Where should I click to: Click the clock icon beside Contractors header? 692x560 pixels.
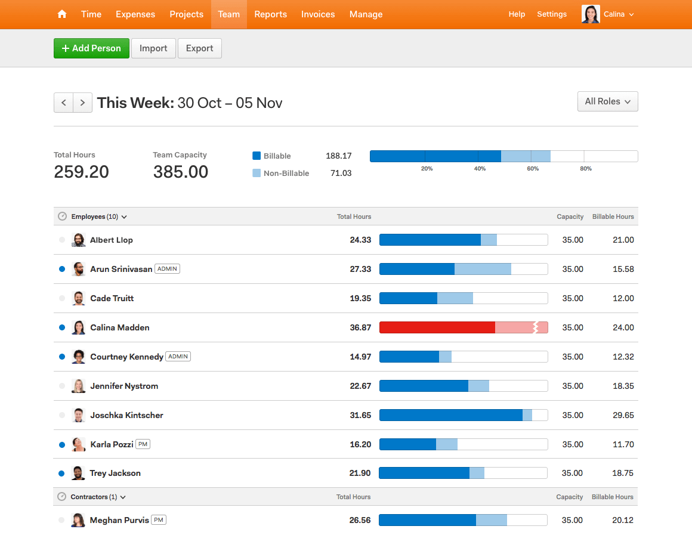click(61, 497)
